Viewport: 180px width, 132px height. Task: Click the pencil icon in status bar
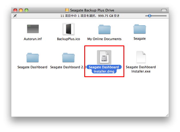point(15,16)
